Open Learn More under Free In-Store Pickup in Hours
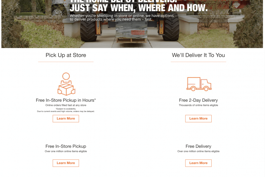This screenshot has width=265, height=177. pos(66,119)
